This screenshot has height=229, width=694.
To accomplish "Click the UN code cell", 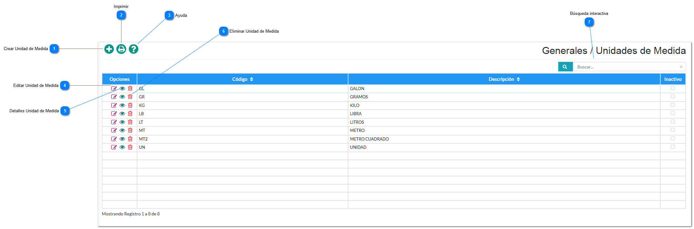I will (x=243, y=147).
